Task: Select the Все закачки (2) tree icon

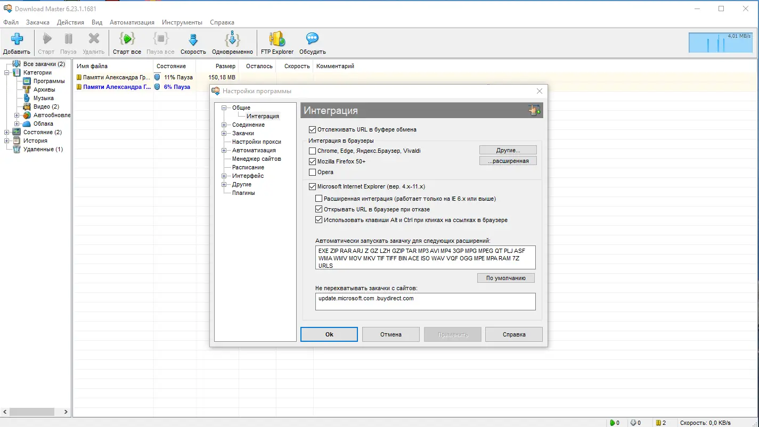Action: 17,64
